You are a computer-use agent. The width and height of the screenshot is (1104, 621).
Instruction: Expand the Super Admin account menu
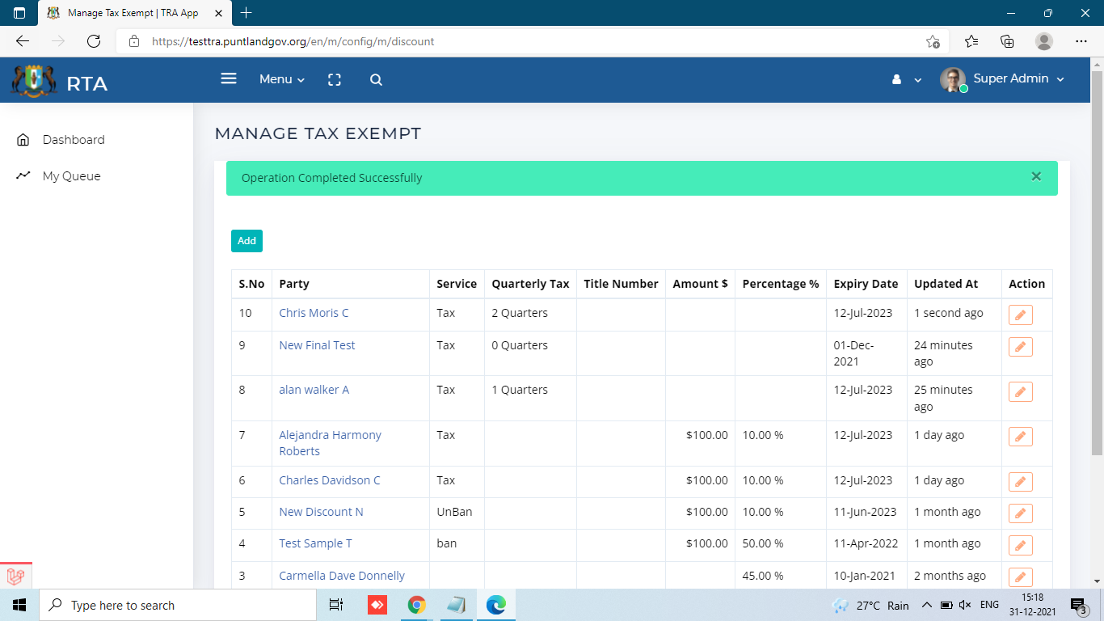[x=1019, y=78]
